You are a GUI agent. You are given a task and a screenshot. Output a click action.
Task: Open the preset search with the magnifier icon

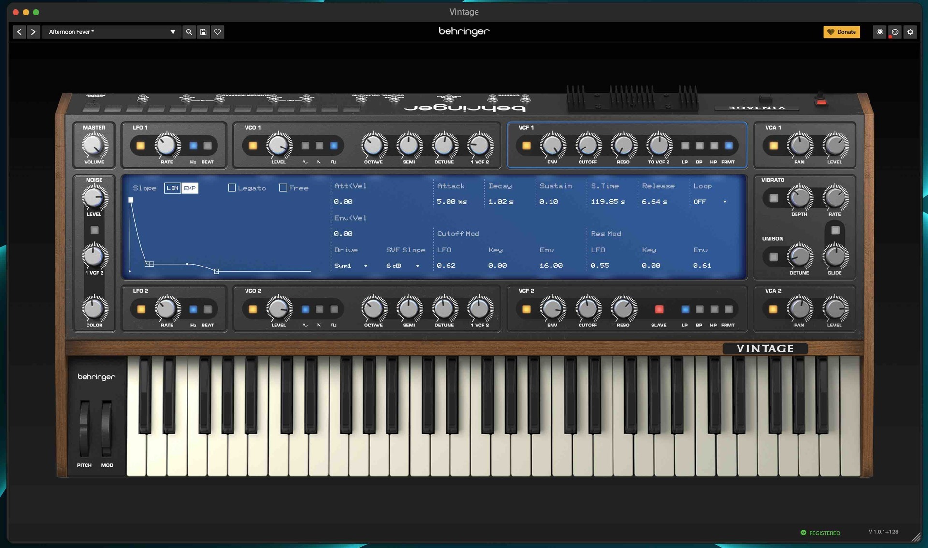pos(189,32)
